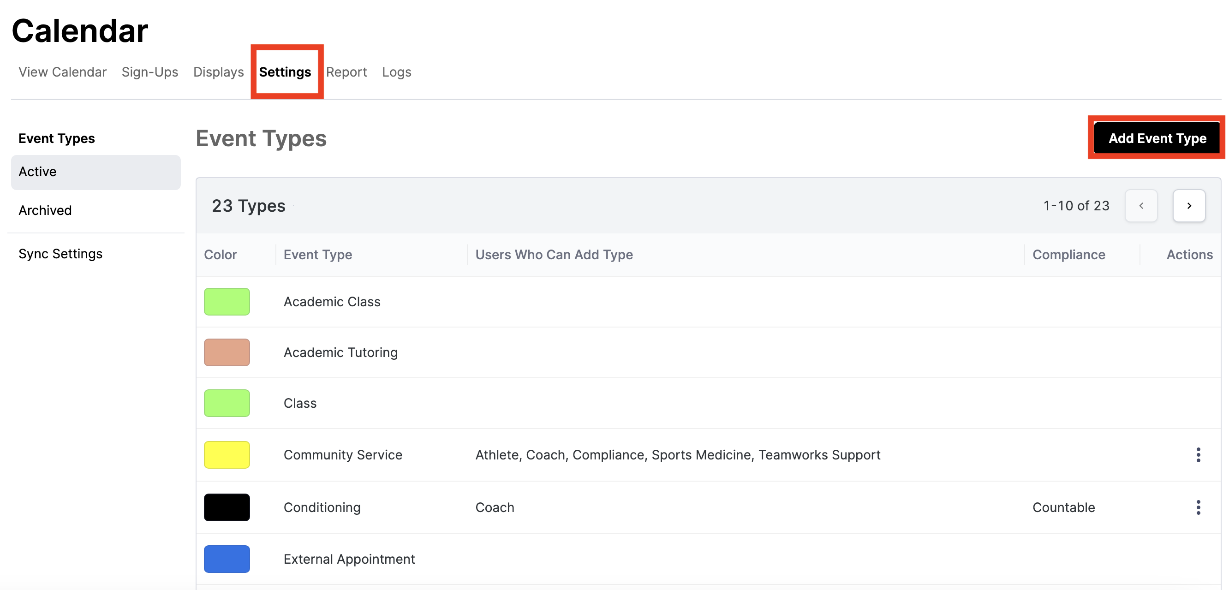Image resolution: width=1229 pixels, height=590 pixels.
Task: Open the Displays tab
Action: (219, 72)
